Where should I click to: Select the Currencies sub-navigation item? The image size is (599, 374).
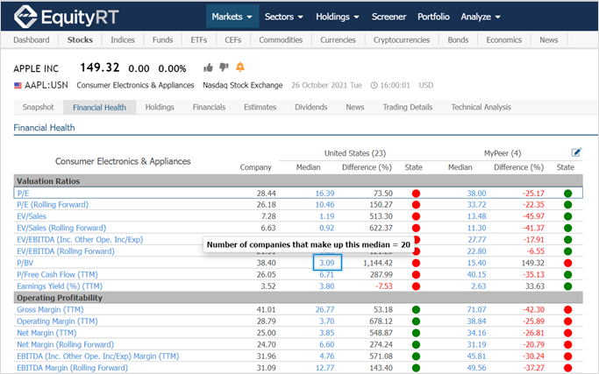pyautogui.click(x=338, y=39)
